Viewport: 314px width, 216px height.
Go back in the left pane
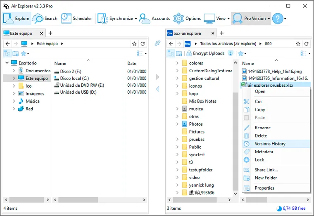(7, 44)
